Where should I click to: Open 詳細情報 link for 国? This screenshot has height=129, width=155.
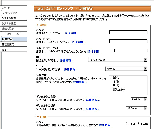(67, 61)
